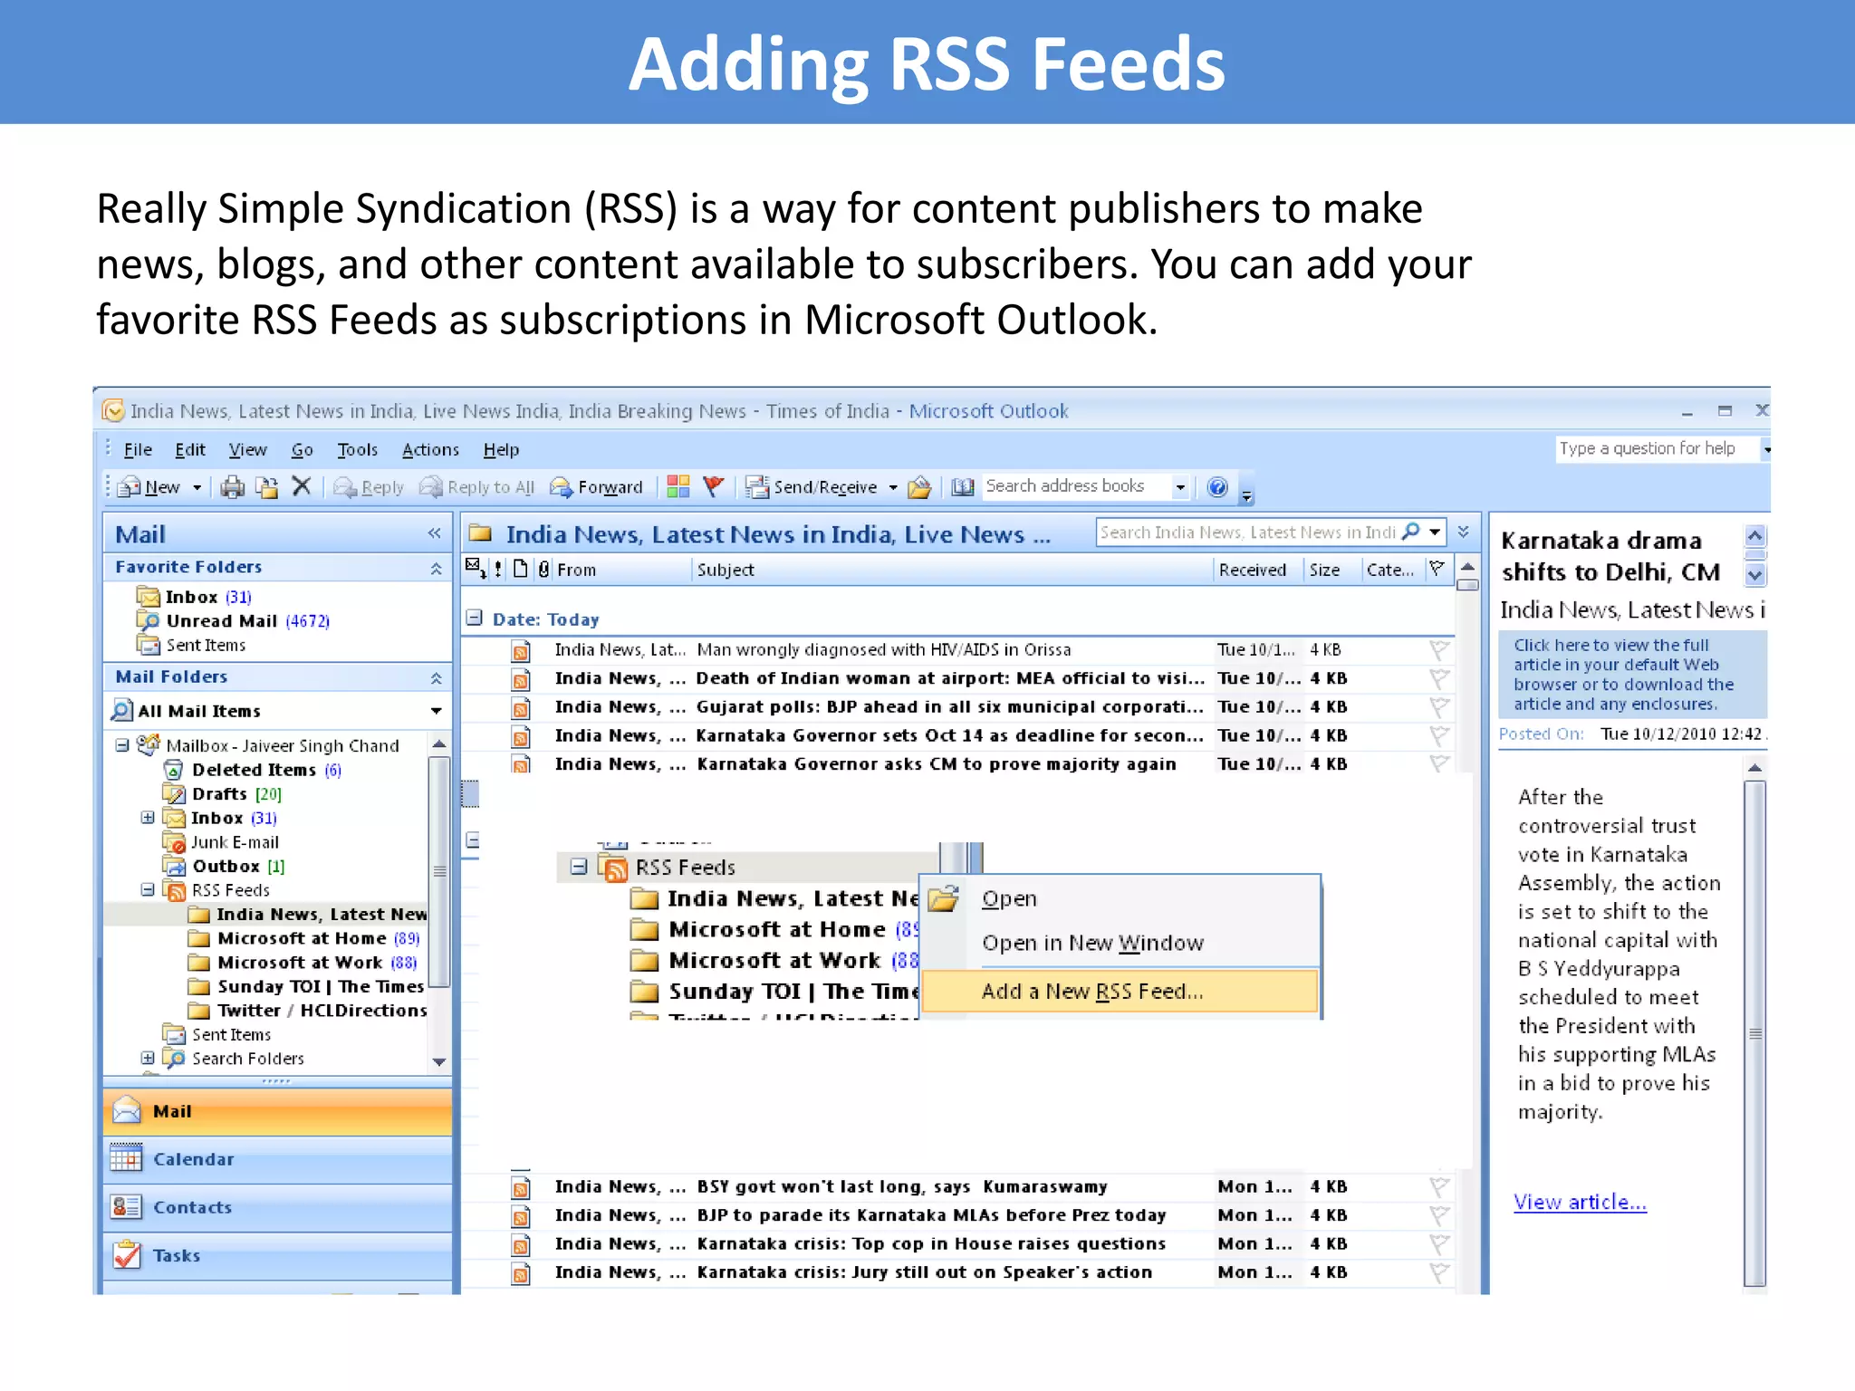Click the Address Book icon
This screenshot has height=1391, width=1855.
pyautogui.click(x=962, y=487)
